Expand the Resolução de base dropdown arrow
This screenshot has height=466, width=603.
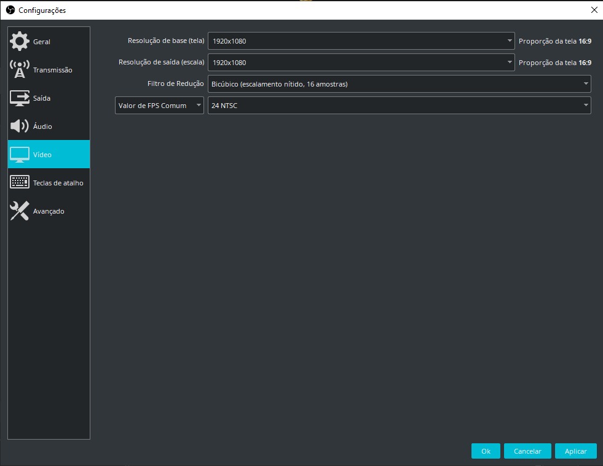[x=510, y=42]
